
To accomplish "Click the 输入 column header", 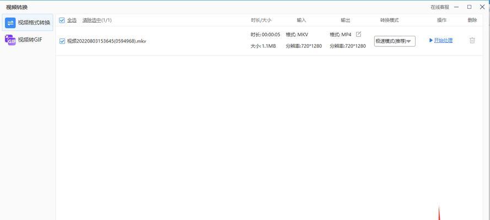I will pyautogui.click(x=301, y=20).
